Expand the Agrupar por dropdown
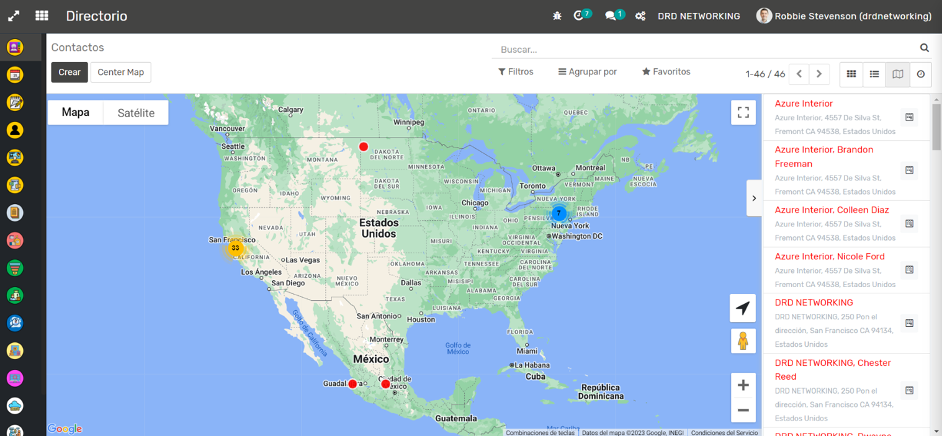Viewport: 942px width, 436px height. pyautogui.click(x=587, y=72)
